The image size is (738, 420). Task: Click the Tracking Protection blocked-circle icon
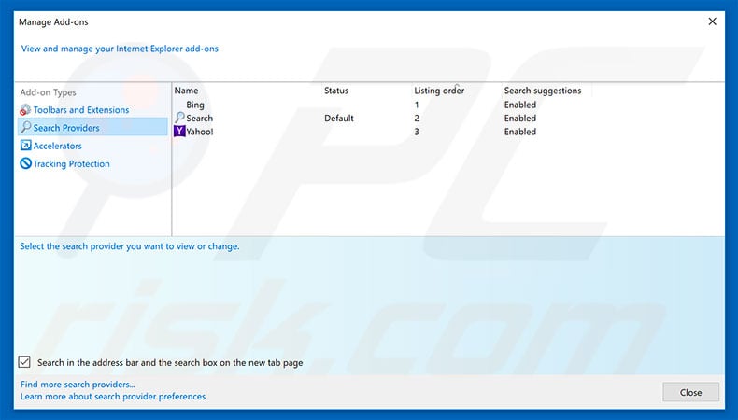point(25,163)
